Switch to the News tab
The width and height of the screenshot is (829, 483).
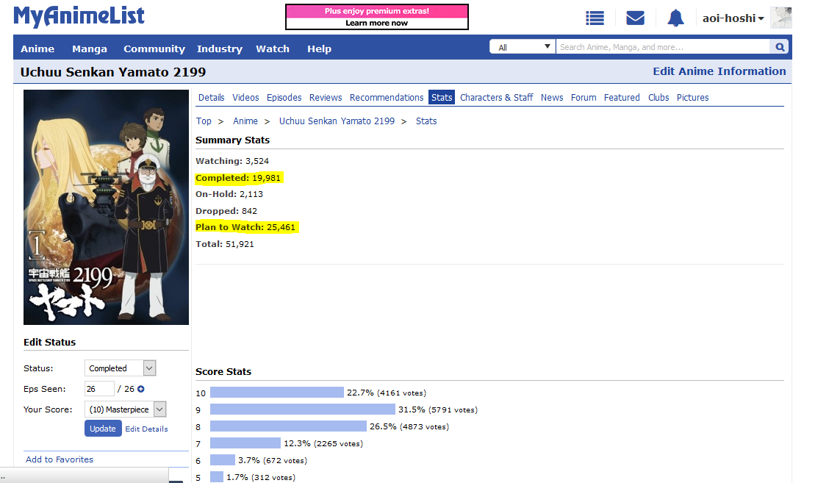[552, 97]
